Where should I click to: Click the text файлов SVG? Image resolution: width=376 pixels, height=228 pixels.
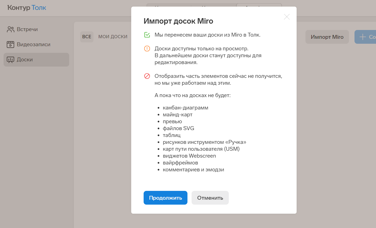coord(178,128)
